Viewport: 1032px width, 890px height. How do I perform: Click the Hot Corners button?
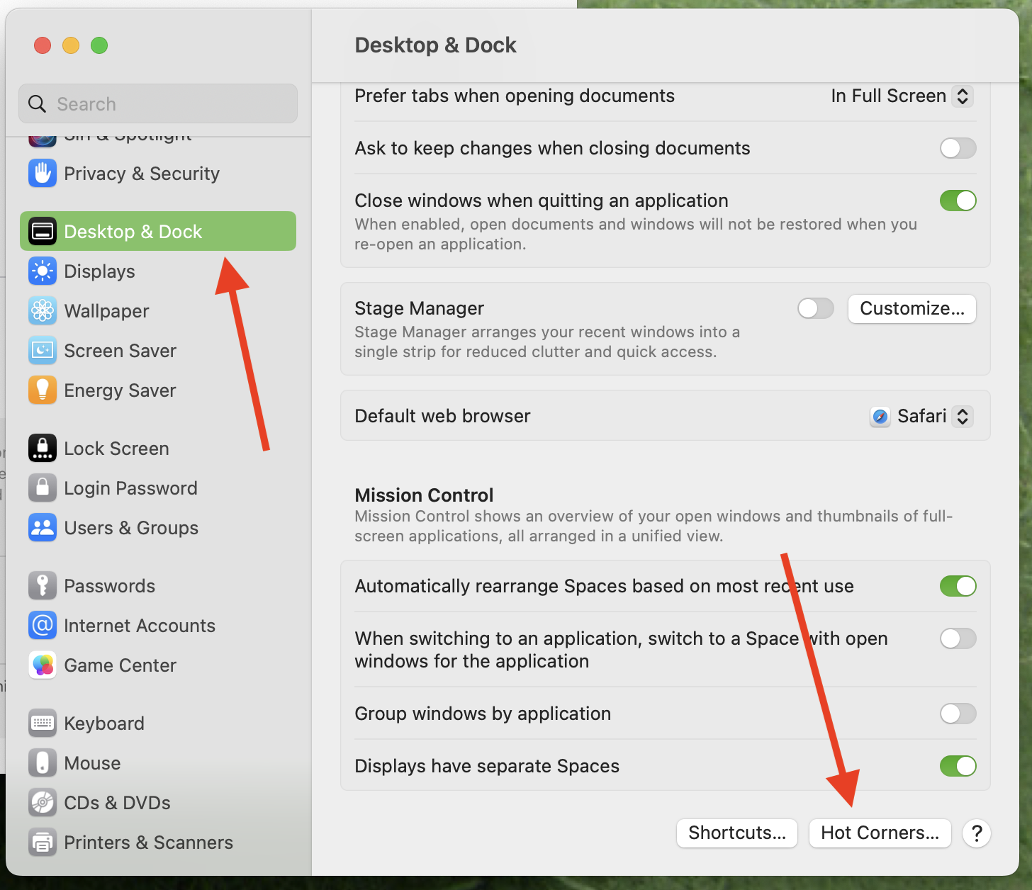pyautogui.click(x=880, y=833)
